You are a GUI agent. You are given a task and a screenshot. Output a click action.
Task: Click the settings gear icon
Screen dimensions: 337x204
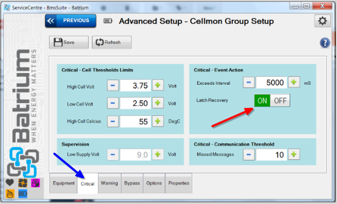pos(322,21)
